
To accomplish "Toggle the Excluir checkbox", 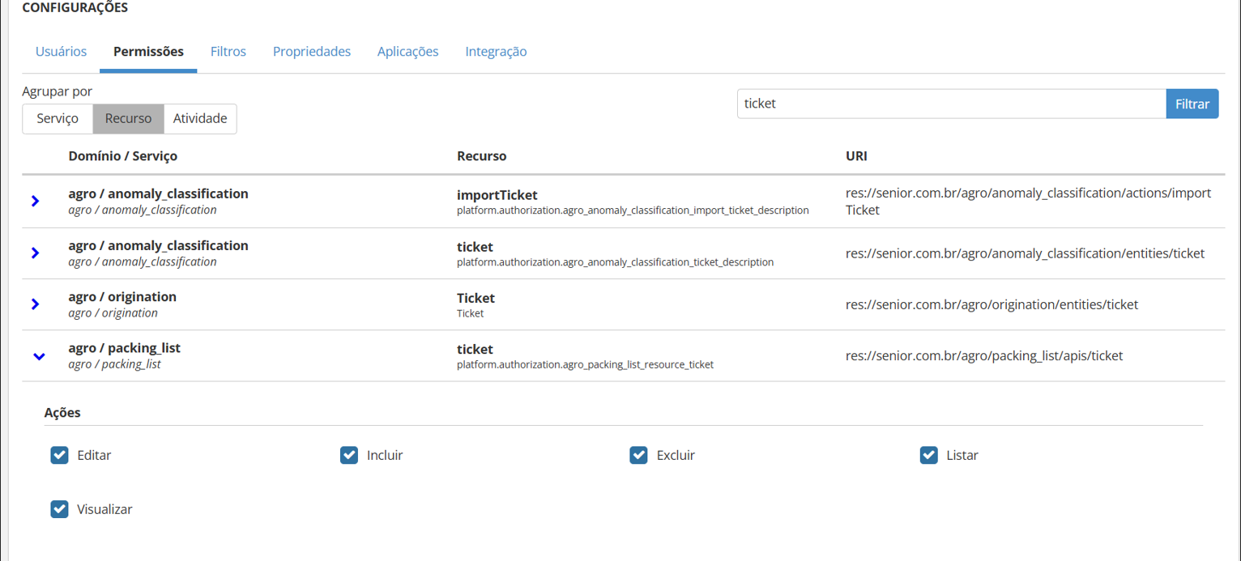I will click(638, 455).
